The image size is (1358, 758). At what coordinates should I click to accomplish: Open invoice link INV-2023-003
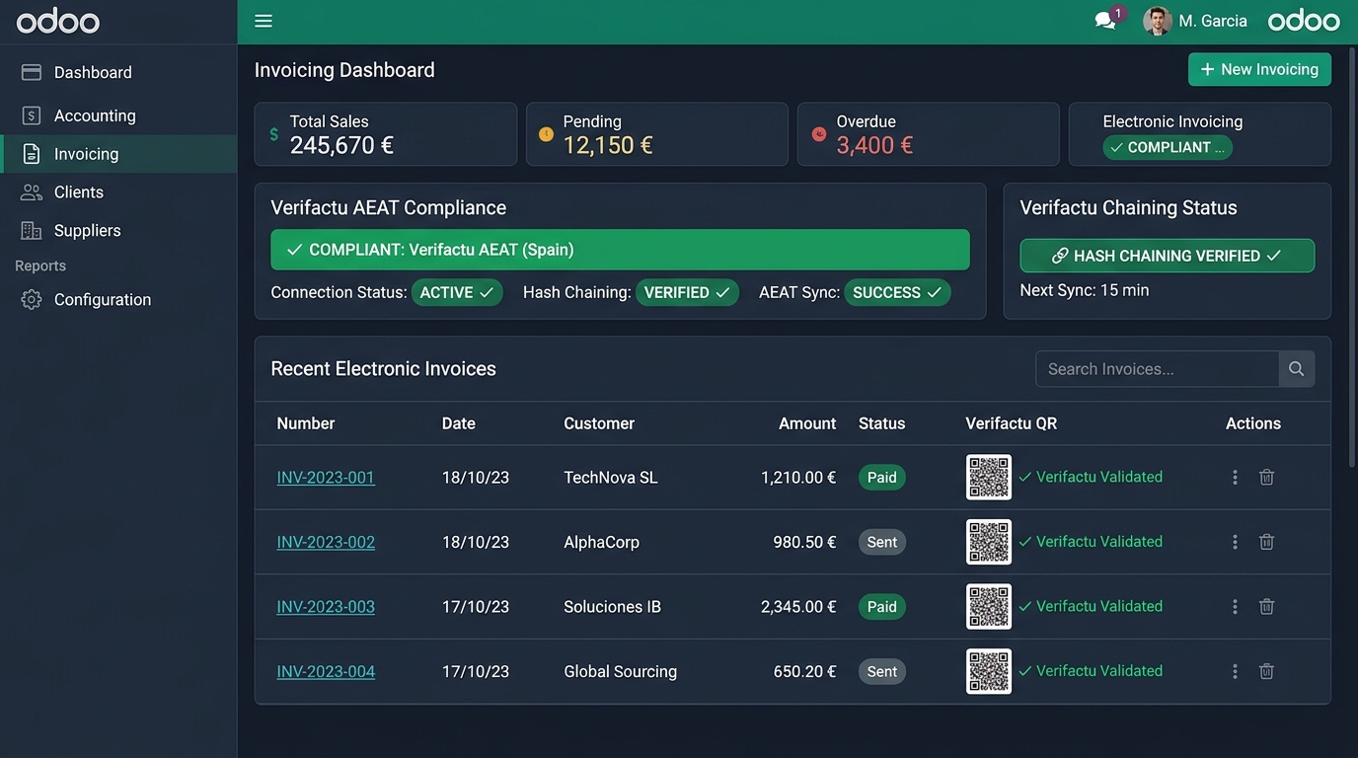326,607
